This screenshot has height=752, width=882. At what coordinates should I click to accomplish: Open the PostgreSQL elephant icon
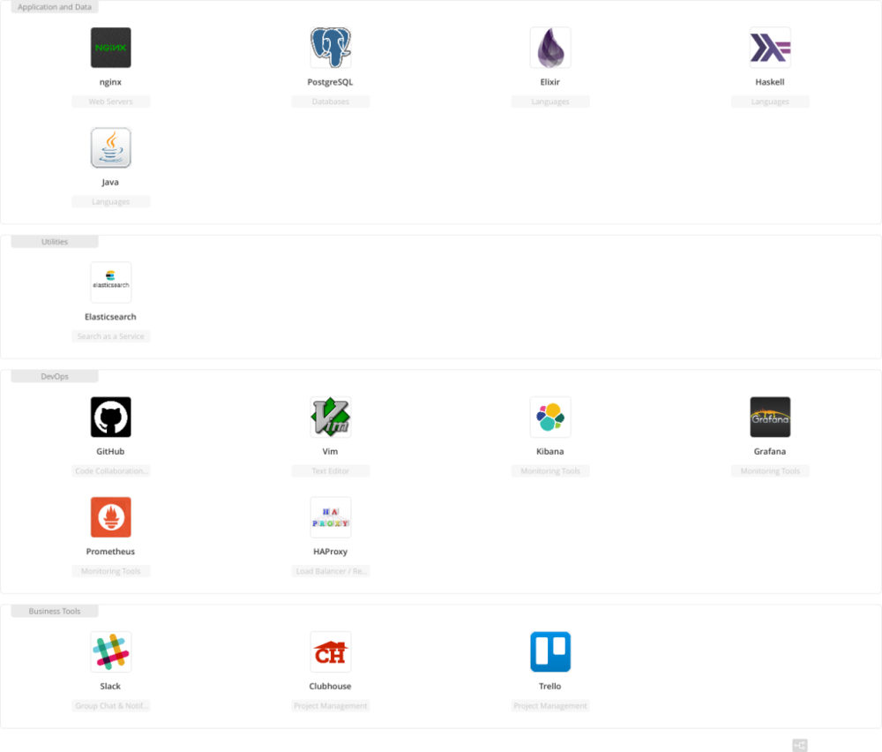331,48
